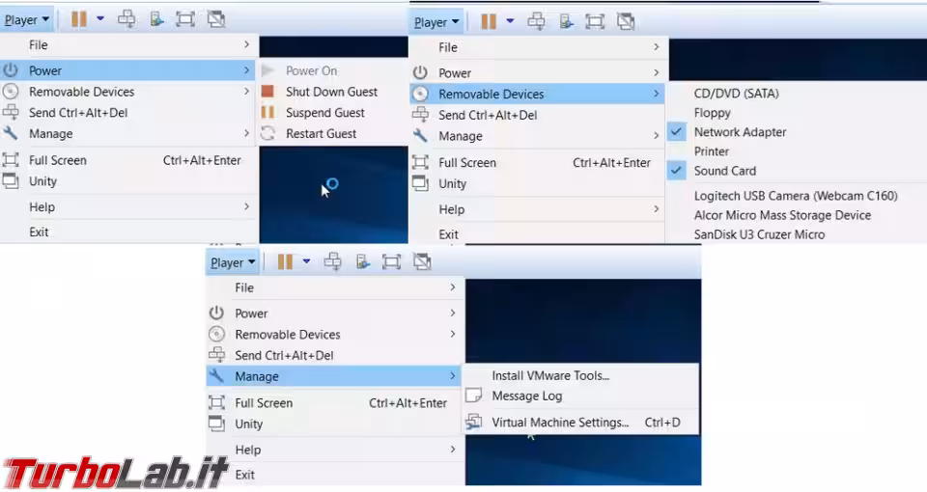The image size is (927, 492).
Task: Expand Help chevron in the Manage-submenu screenshot
Action: (x=452, y=450)
